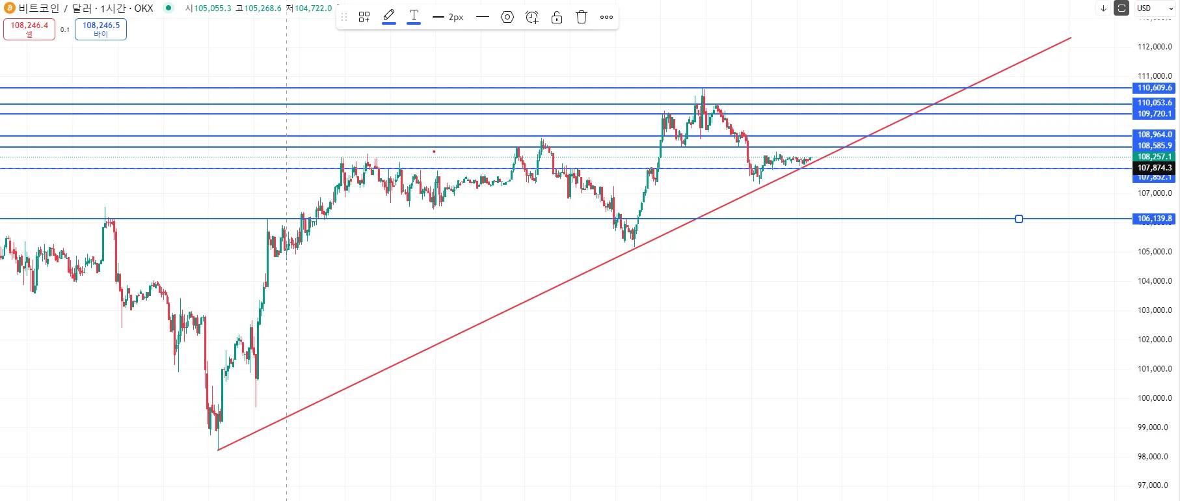Add alert on drawing via clock-plus icon

coord(532,18)
